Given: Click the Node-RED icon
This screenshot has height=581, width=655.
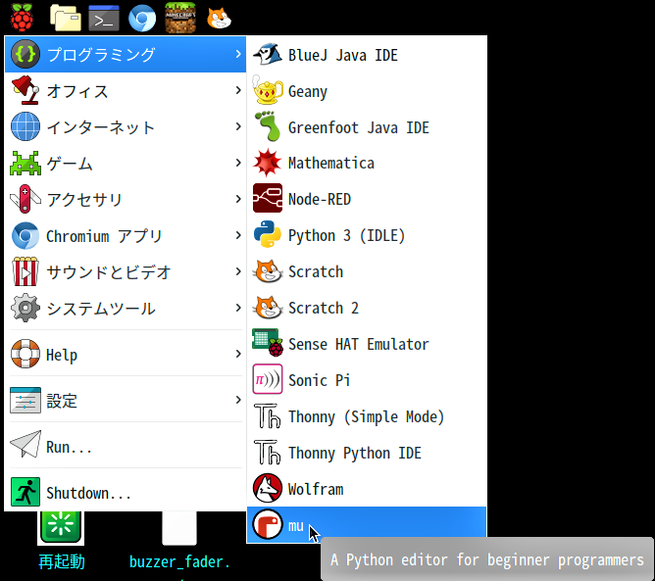Looking at the screenshot, I should point(268,198).
